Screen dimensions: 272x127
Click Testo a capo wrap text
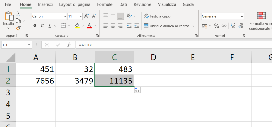[157, 16]
